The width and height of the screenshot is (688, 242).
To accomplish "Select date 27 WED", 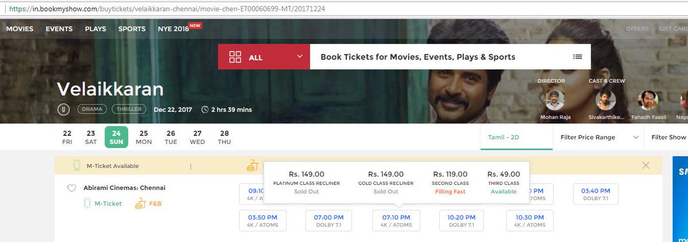I will coord(197,137).
